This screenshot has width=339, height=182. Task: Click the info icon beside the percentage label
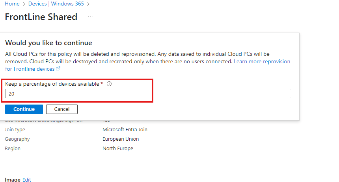(x=109, y=84)
